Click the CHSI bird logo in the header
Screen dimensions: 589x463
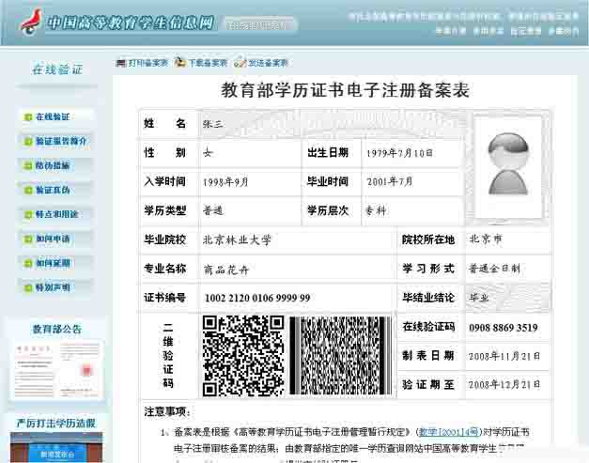31,19
